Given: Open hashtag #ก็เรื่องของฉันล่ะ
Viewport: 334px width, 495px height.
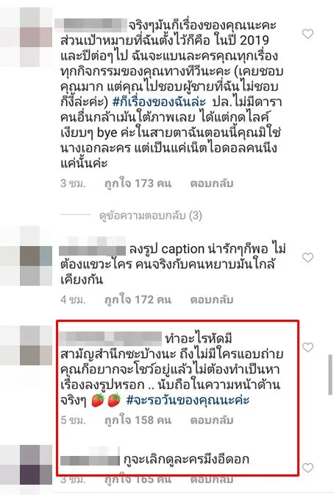Looking at the screenshot, I should tap(159, 102).
